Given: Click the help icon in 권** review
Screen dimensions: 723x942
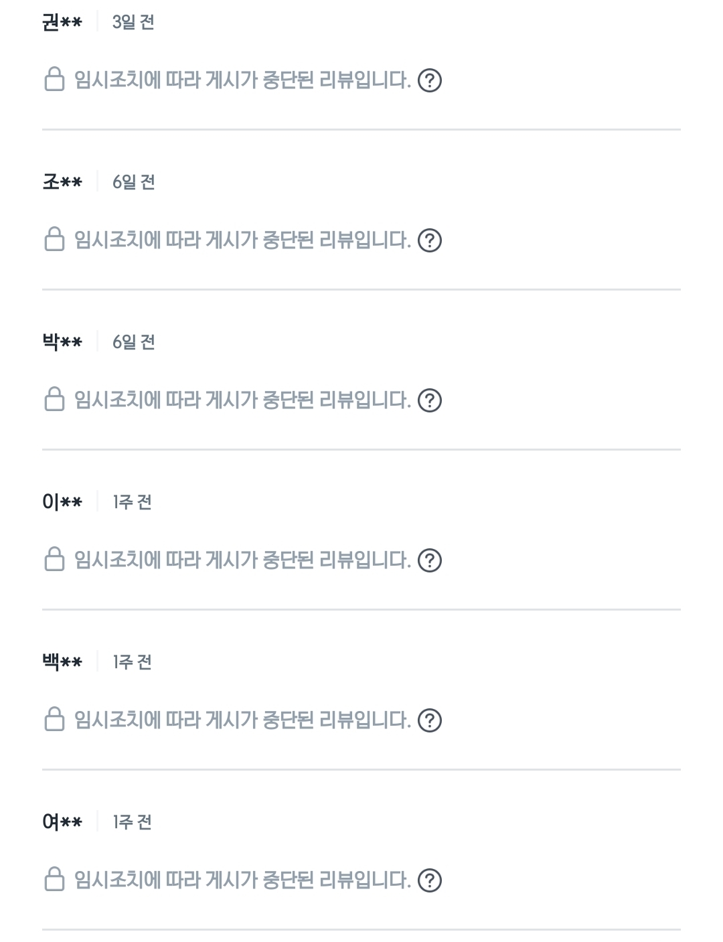Looking at the screenshot, I should (x=429, y=81).
